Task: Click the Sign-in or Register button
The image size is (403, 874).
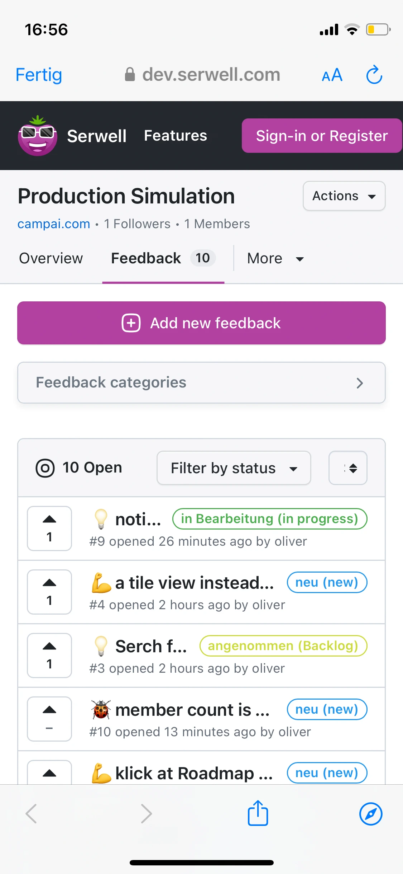Action: point(322,136)
